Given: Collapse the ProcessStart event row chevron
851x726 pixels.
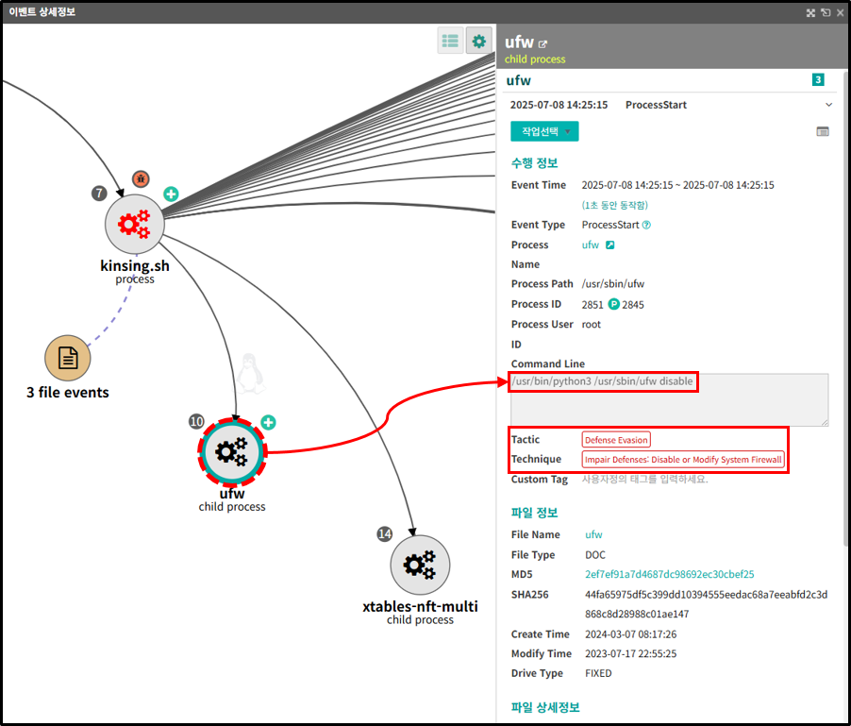Looking at the screenshot, I should tap(829, 105).
